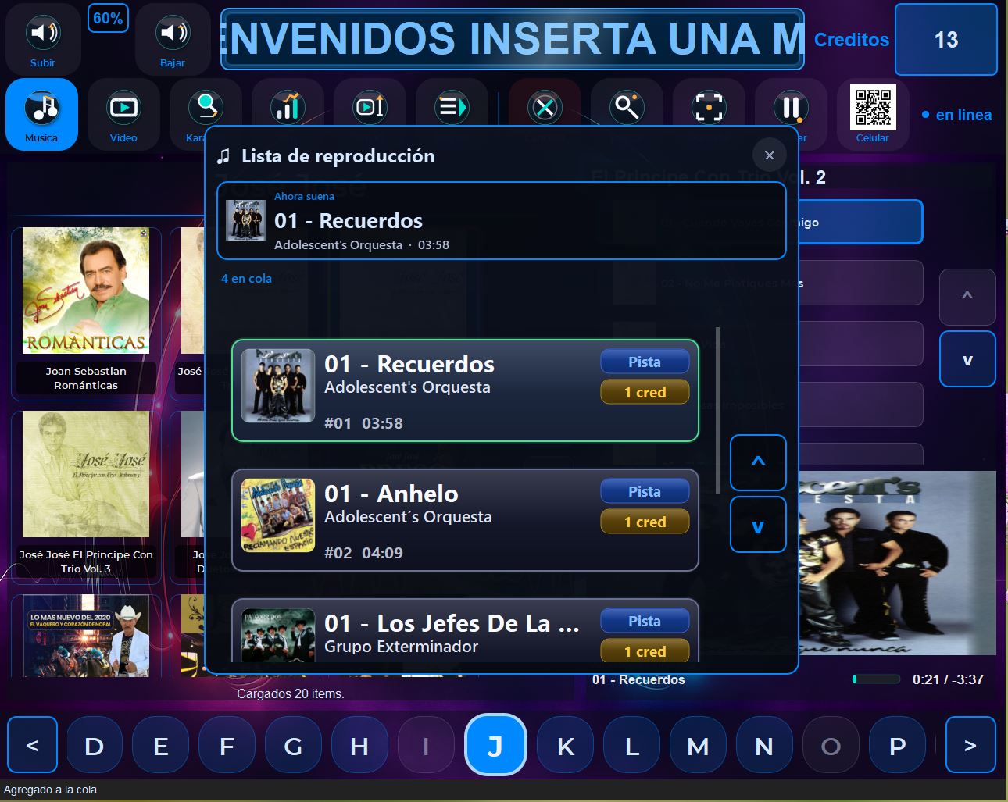The image size is (1008, 802).
Task: Select the Anhelo queue item #02
Action: [x=465, y=520]
